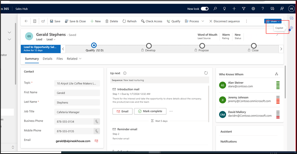The height and width of the screenshot is (154, 297).
Task: Open the Process dropdown arrow
Action: pyautogui.click(x=203, y=21)
